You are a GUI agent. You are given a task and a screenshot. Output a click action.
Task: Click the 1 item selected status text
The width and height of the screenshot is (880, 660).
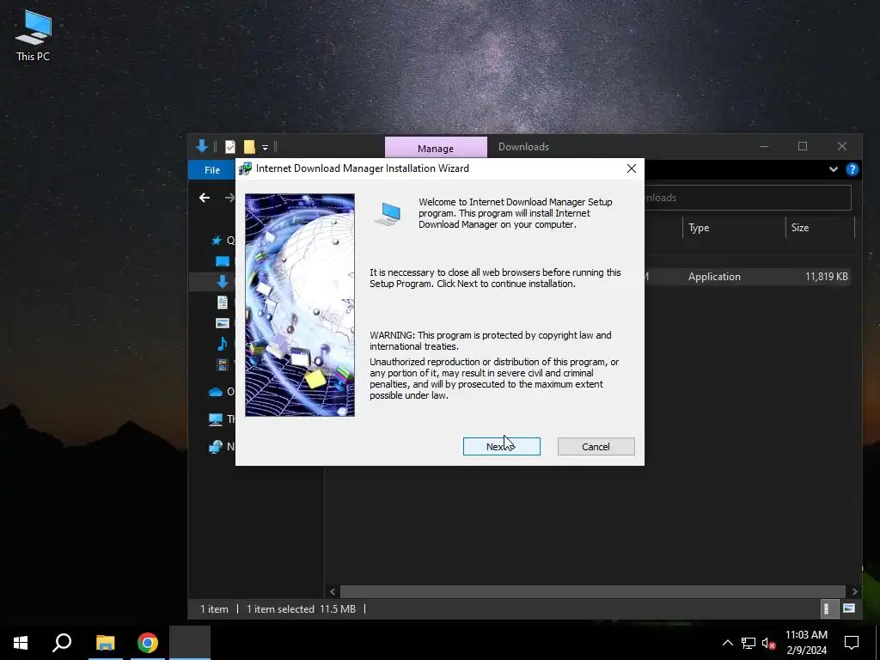[x=280, y=609]
